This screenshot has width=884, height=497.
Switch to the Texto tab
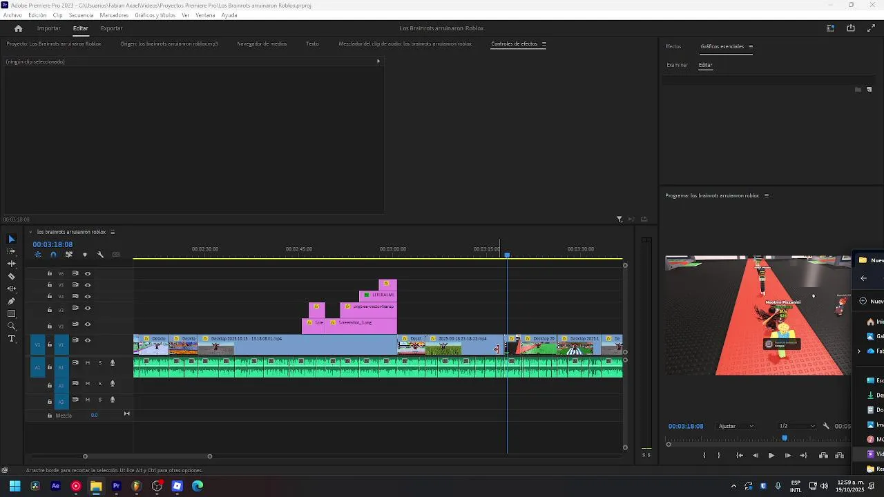(x=312, y=43)
